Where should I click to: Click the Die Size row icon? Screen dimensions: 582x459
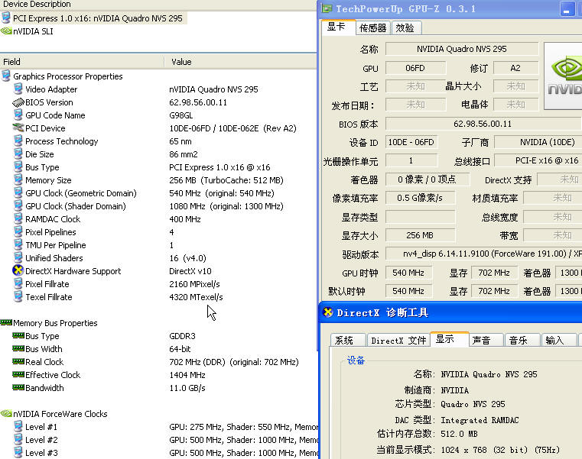click(18, 154)
